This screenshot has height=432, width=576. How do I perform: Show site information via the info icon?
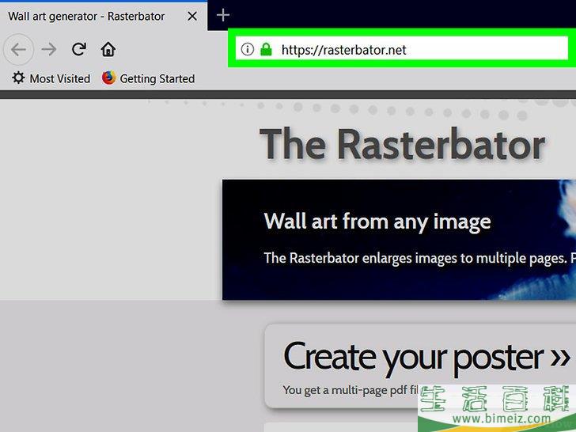[247, 49]
